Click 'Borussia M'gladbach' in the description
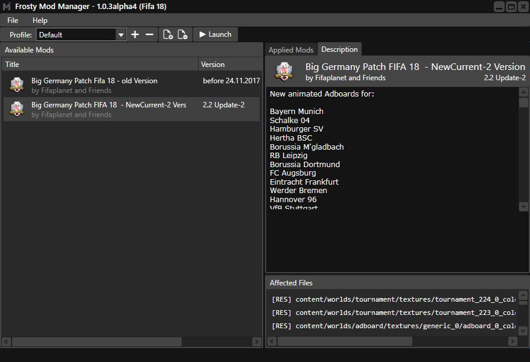The image size is (530, 362). [x=307, y=147]
